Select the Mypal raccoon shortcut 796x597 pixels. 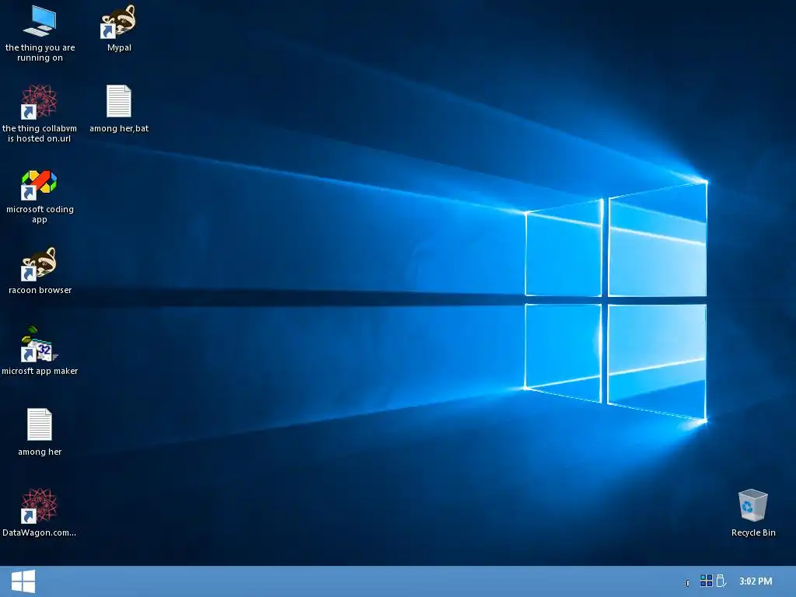click(x=118, y=21)
